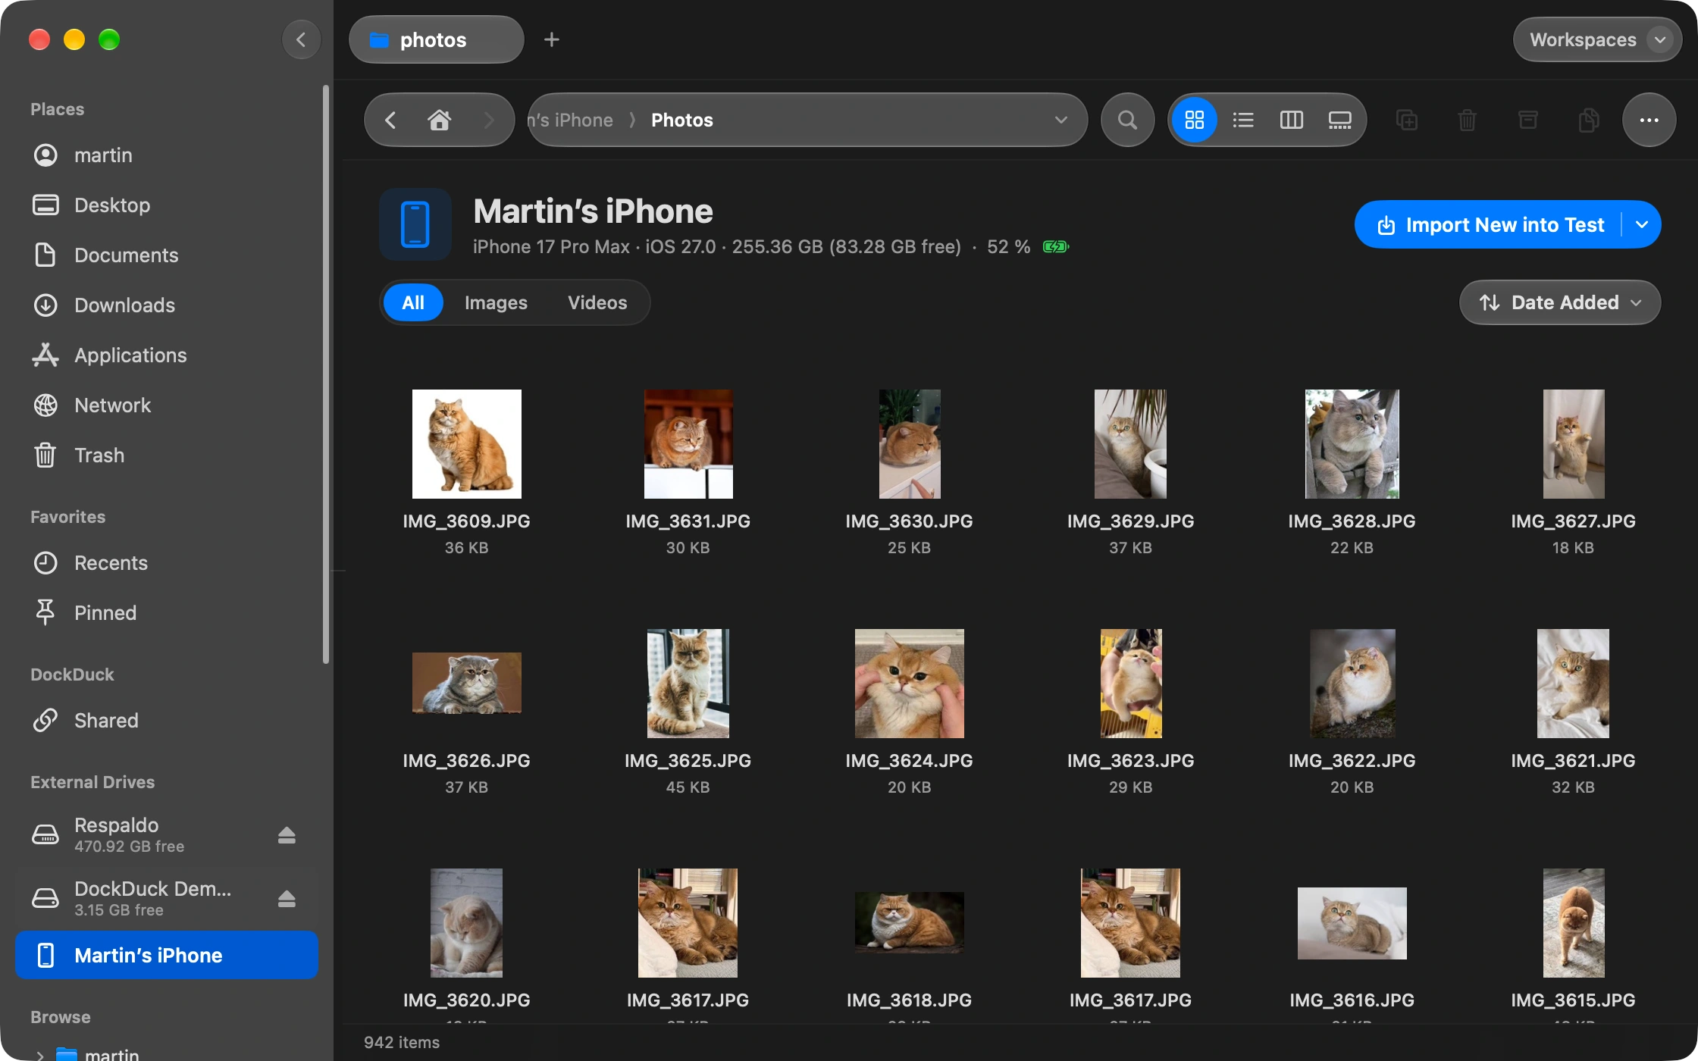Switch to column view
Image resolution: width=1698 pixels, height=1061 pixels.
pos(1291,120)
